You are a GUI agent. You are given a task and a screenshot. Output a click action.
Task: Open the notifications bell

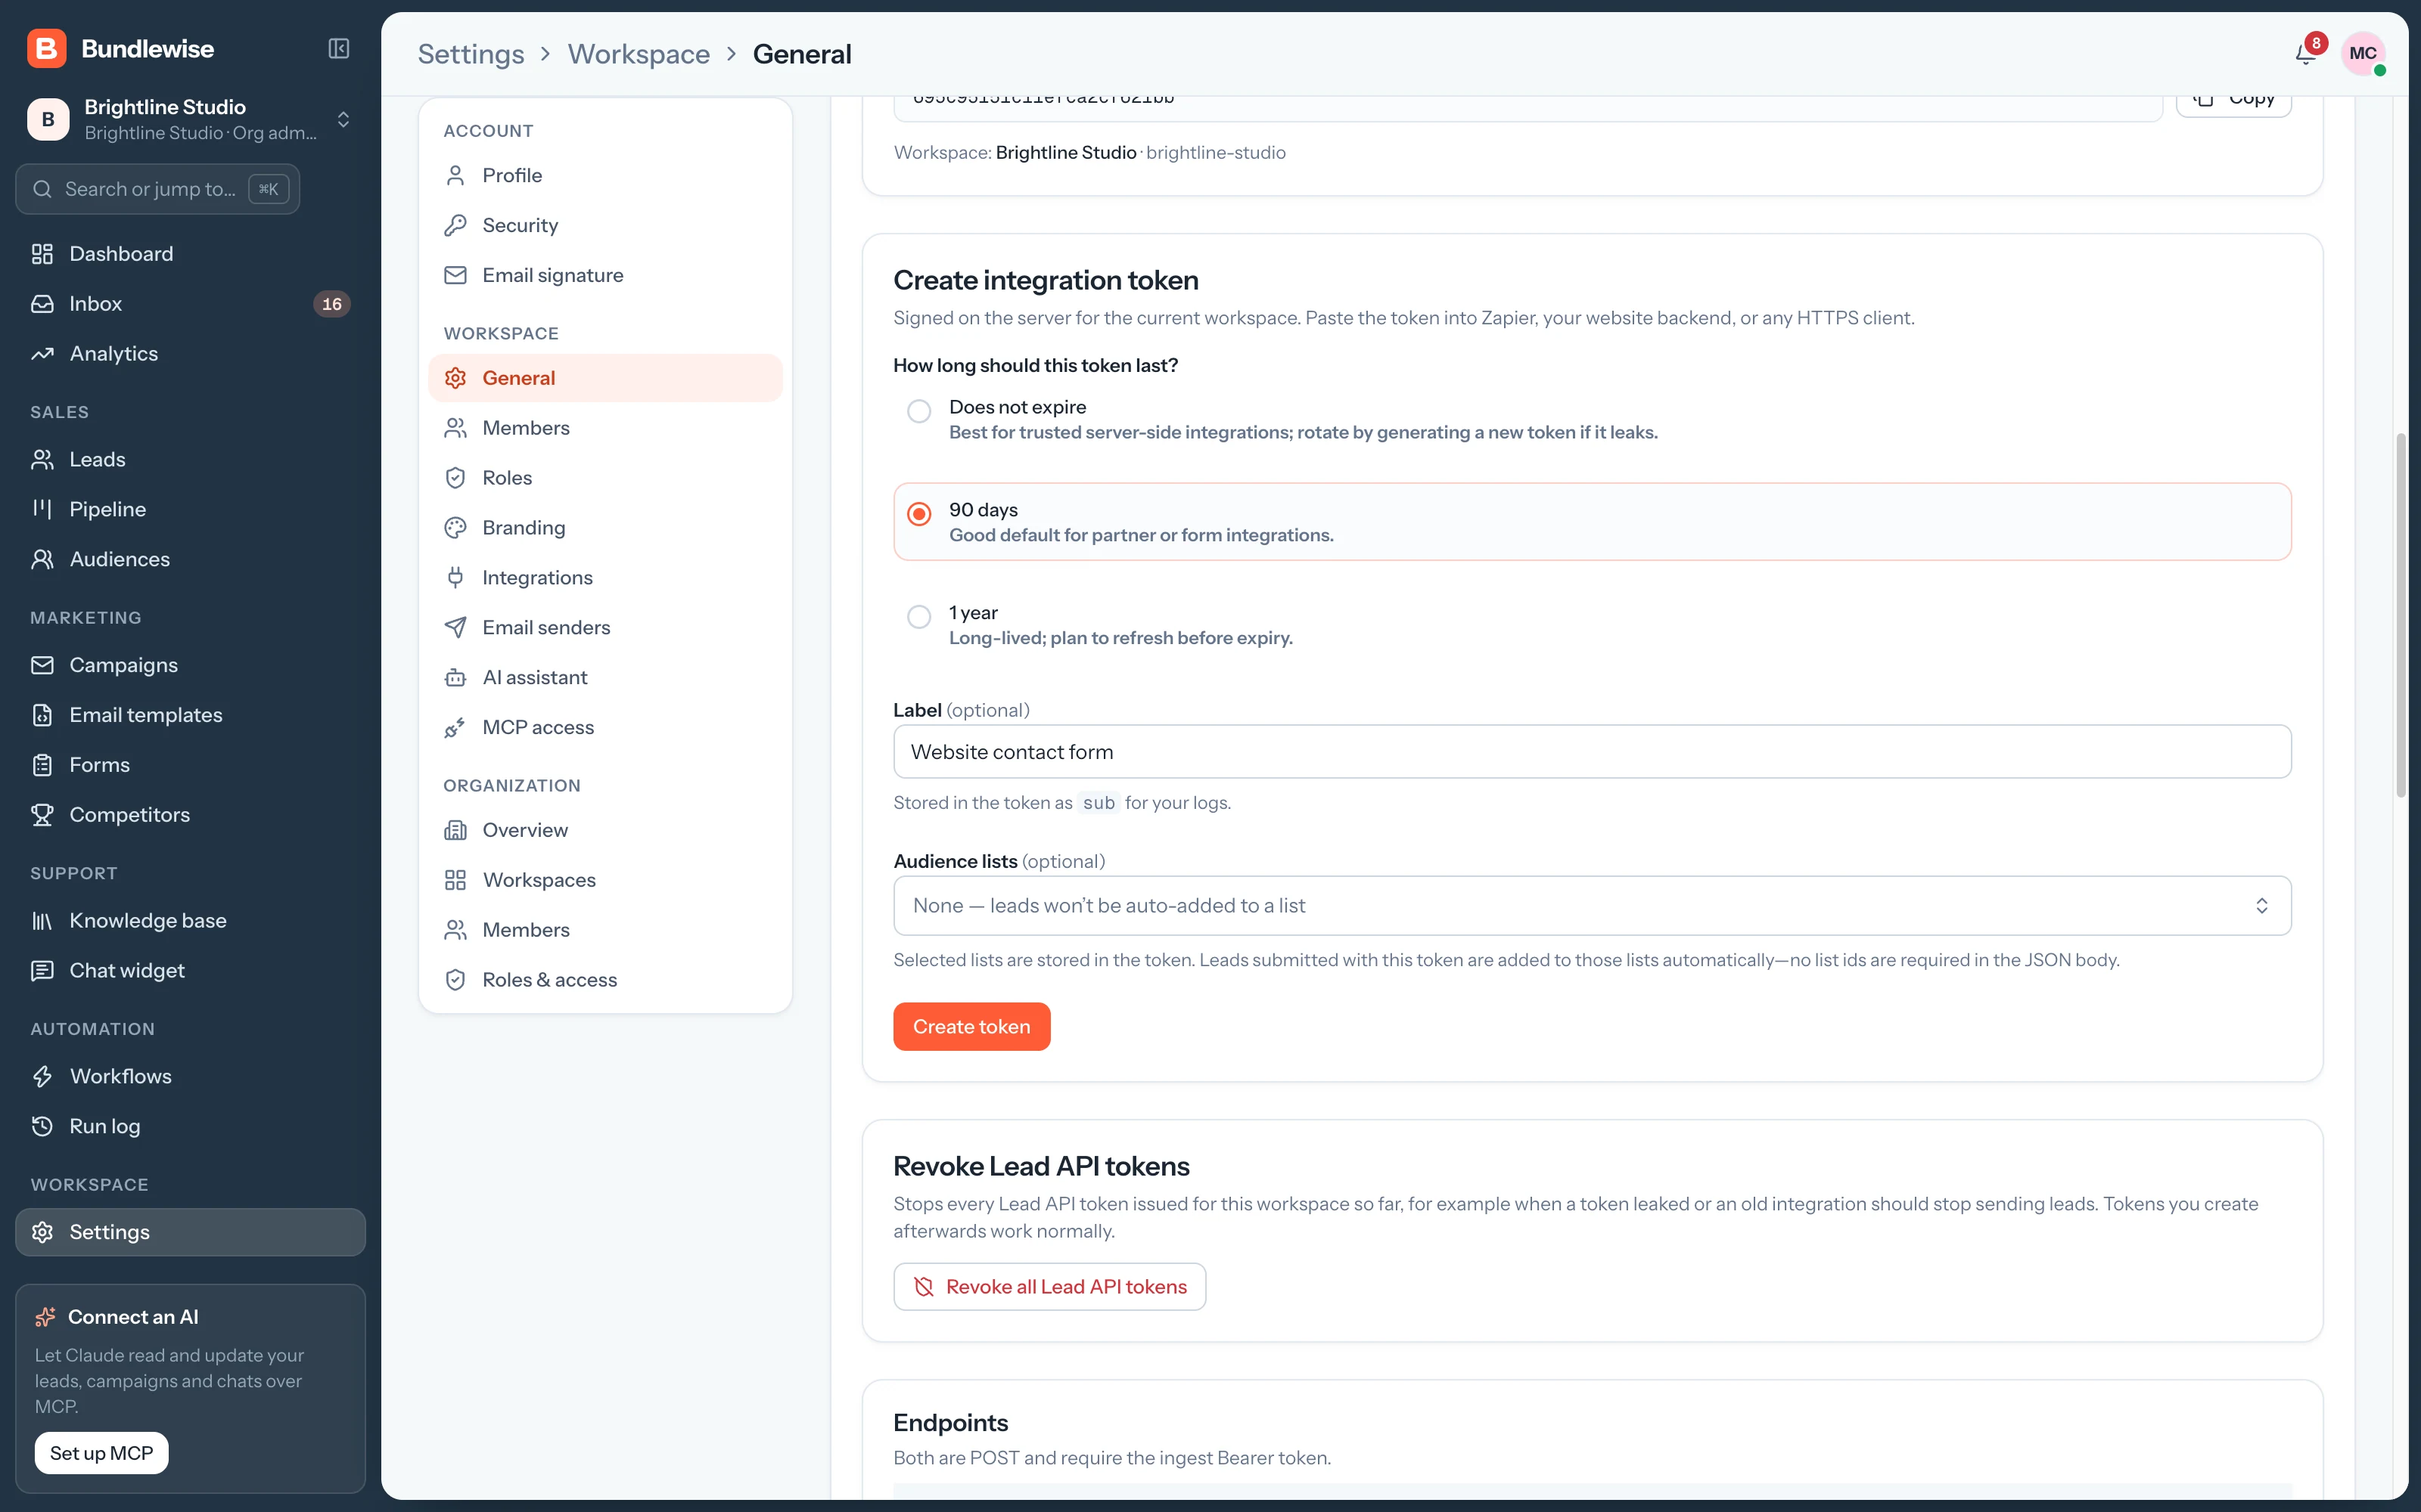2305,53
